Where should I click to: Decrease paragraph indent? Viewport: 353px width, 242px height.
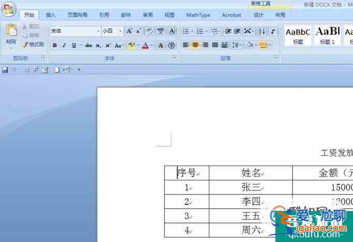point(228,31)
